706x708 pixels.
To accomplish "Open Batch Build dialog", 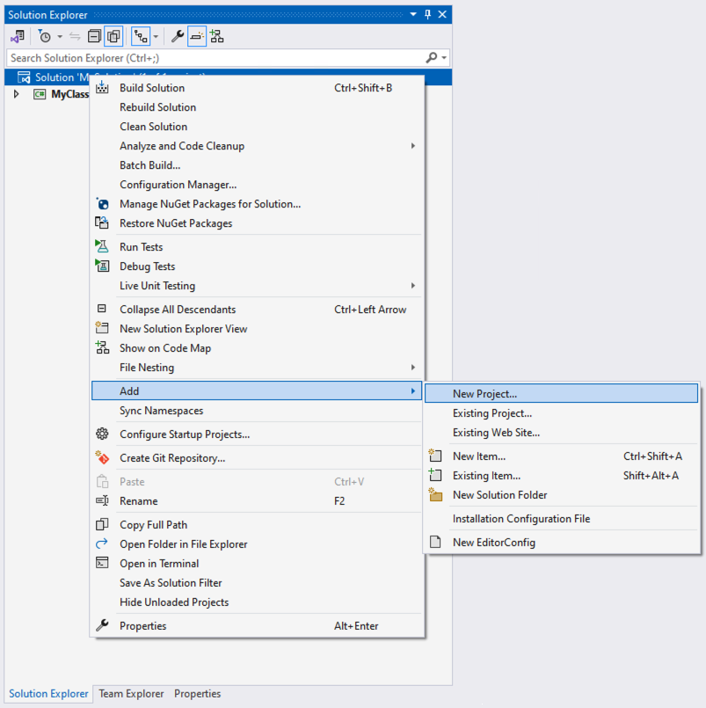I will click(x=258, y=165).
